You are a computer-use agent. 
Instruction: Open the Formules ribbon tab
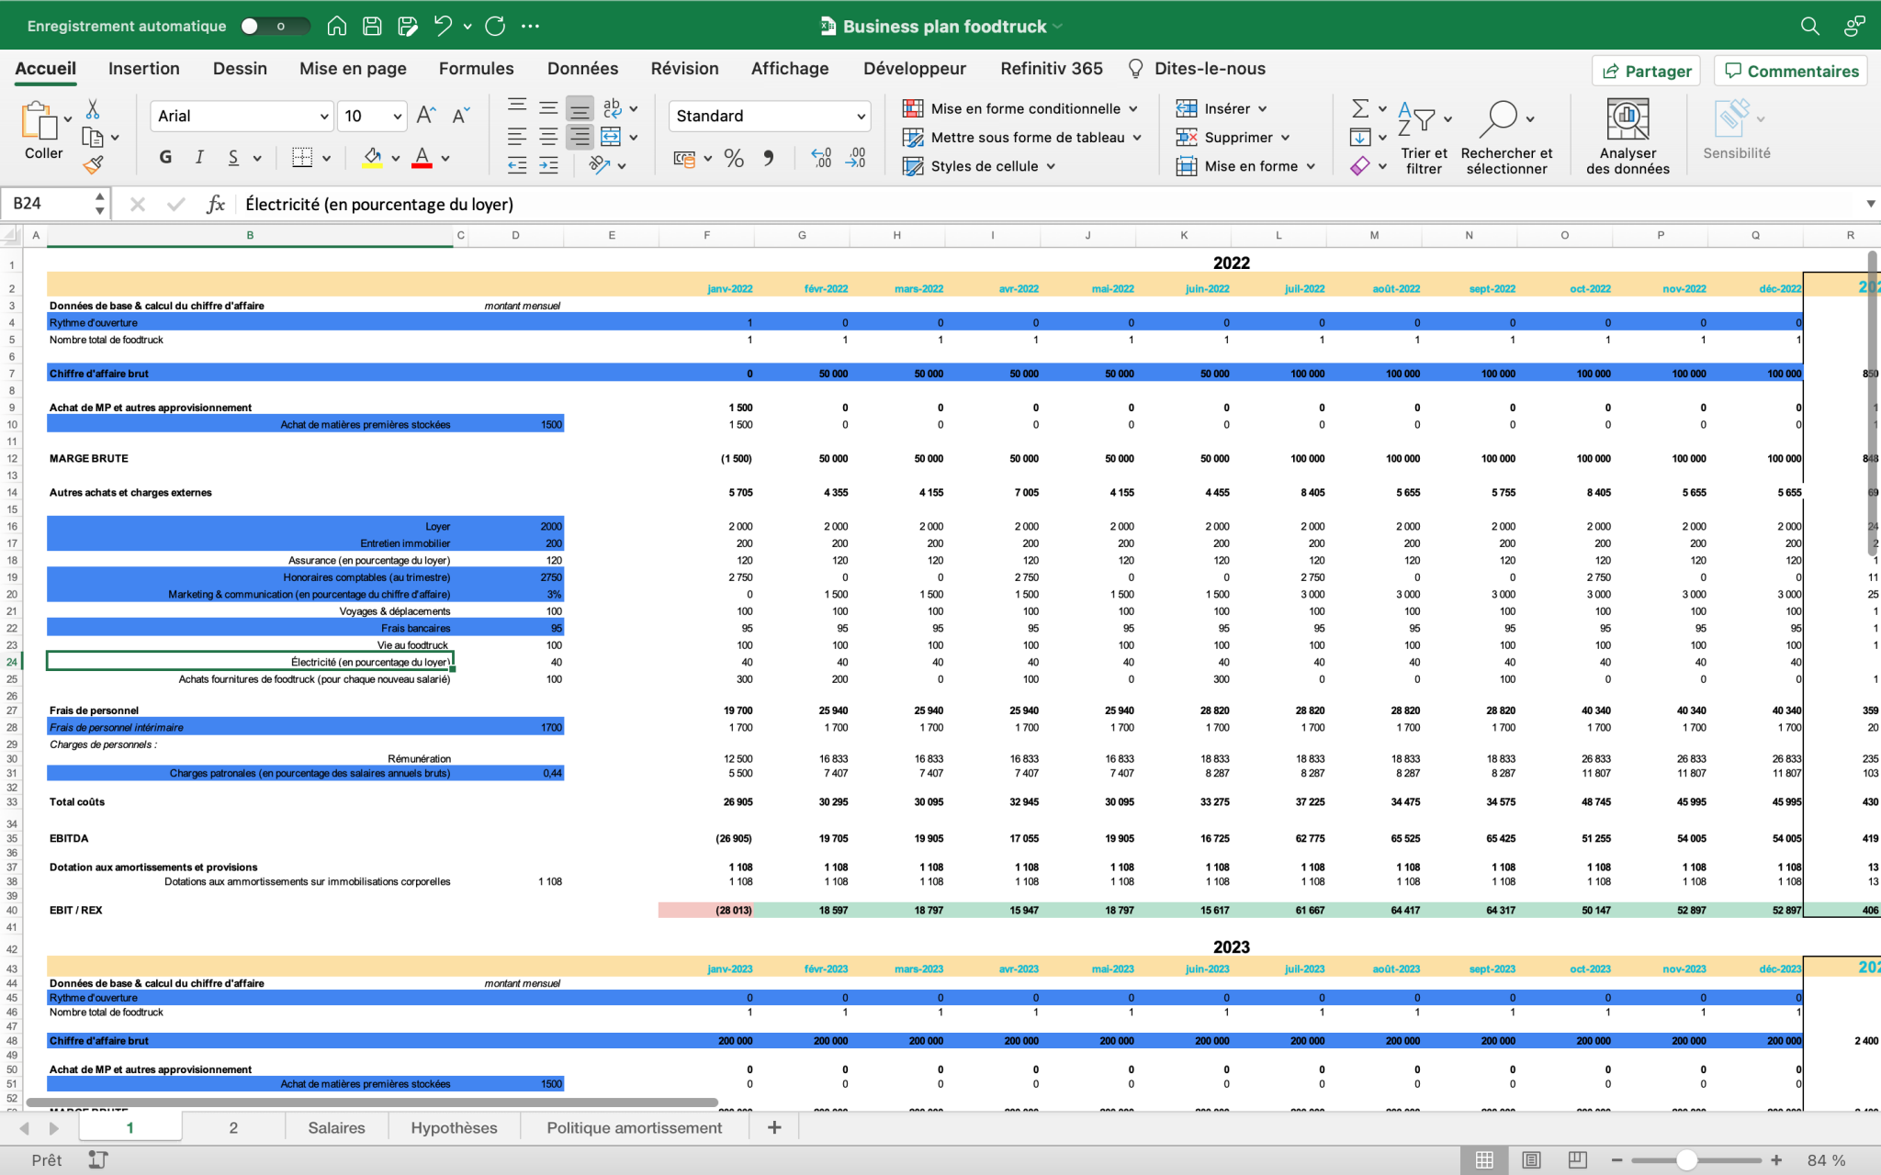point(476,68)
